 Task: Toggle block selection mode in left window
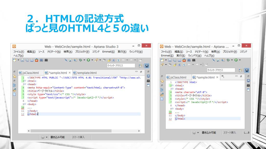(x=114, y=60)
